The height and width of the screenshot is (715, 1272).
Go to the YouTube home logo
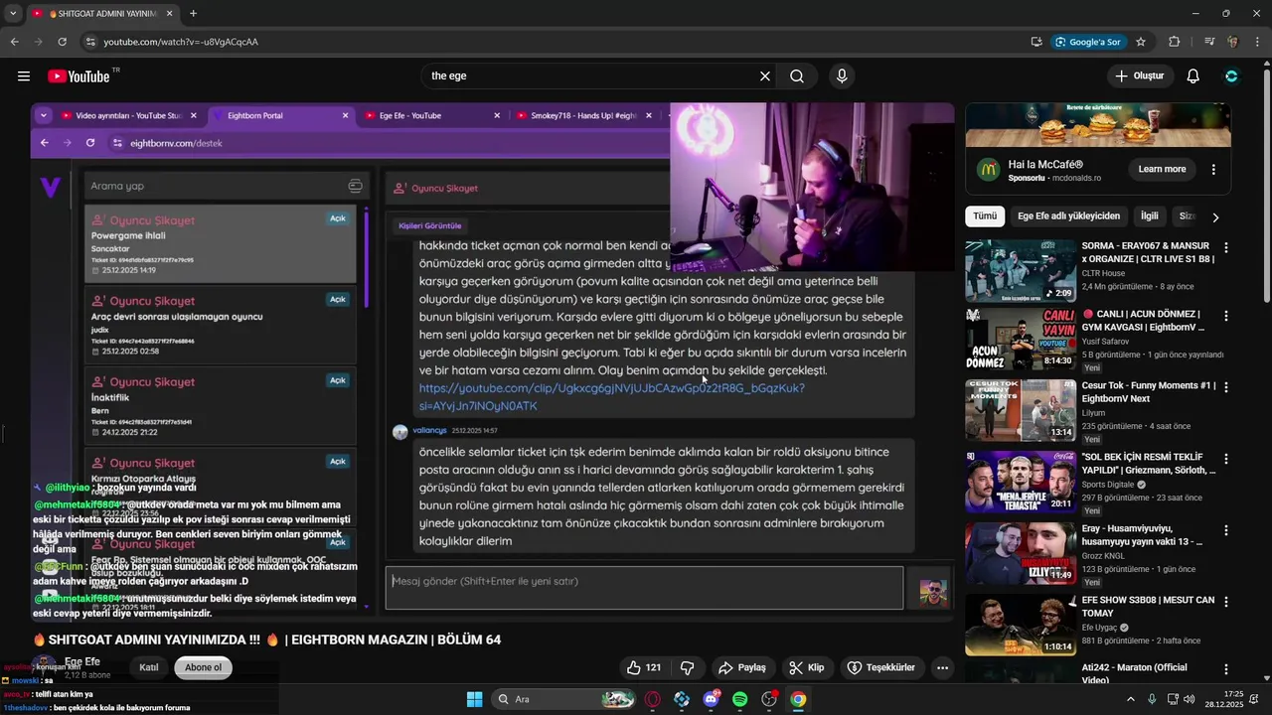coord(79,76)
